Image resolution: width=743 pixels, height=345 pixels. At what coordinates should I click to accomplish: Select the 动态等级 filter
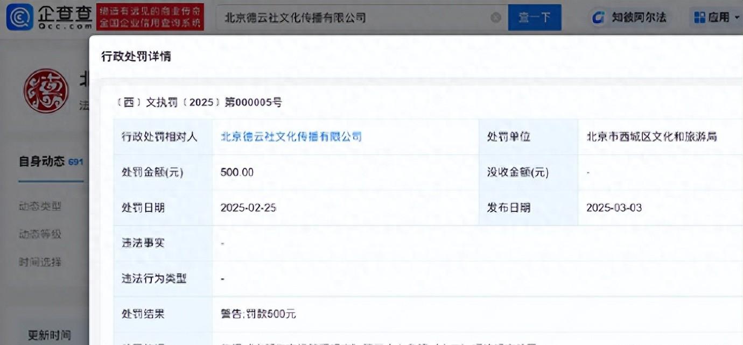[40, 234]
